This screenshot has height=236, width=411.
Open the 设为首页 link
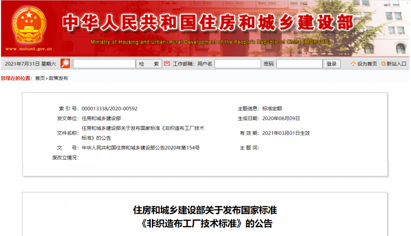(367, 64)
